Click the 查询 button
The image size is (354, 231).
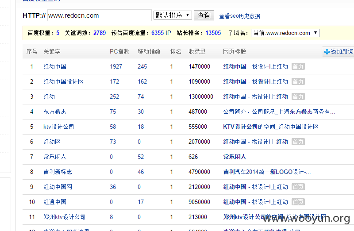coord(204,15)
